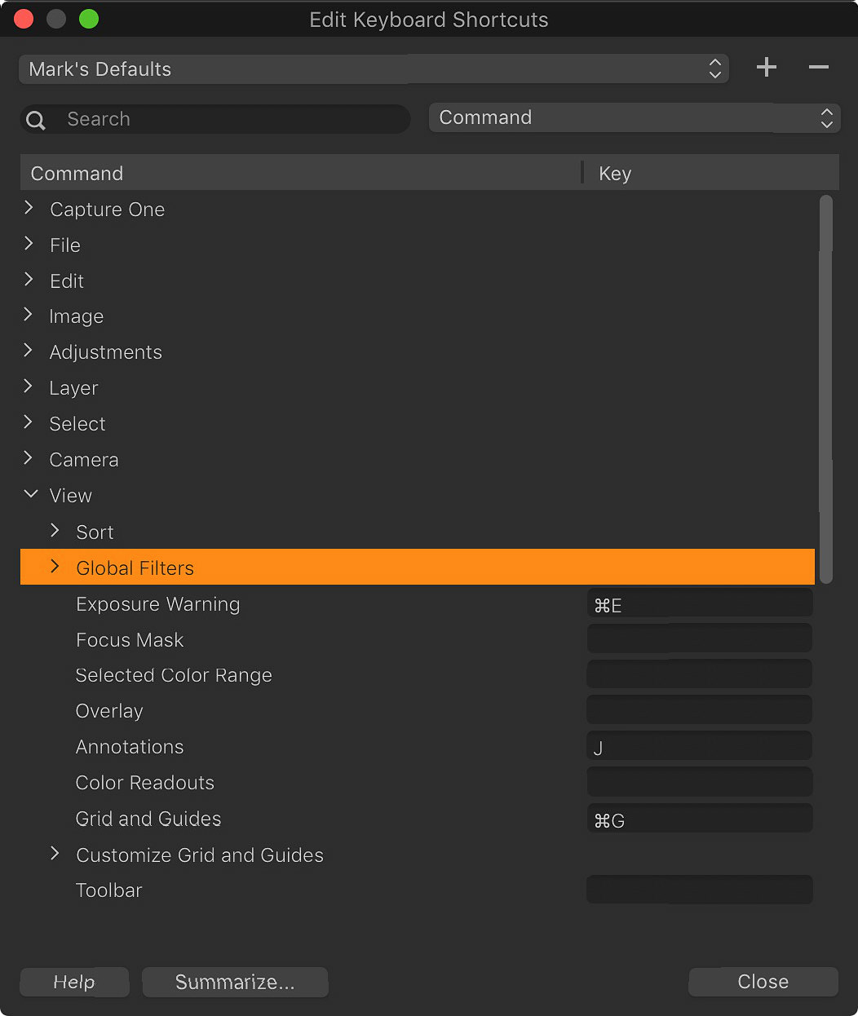
Task: Open the Command filter dropdown
Action: 634,118
